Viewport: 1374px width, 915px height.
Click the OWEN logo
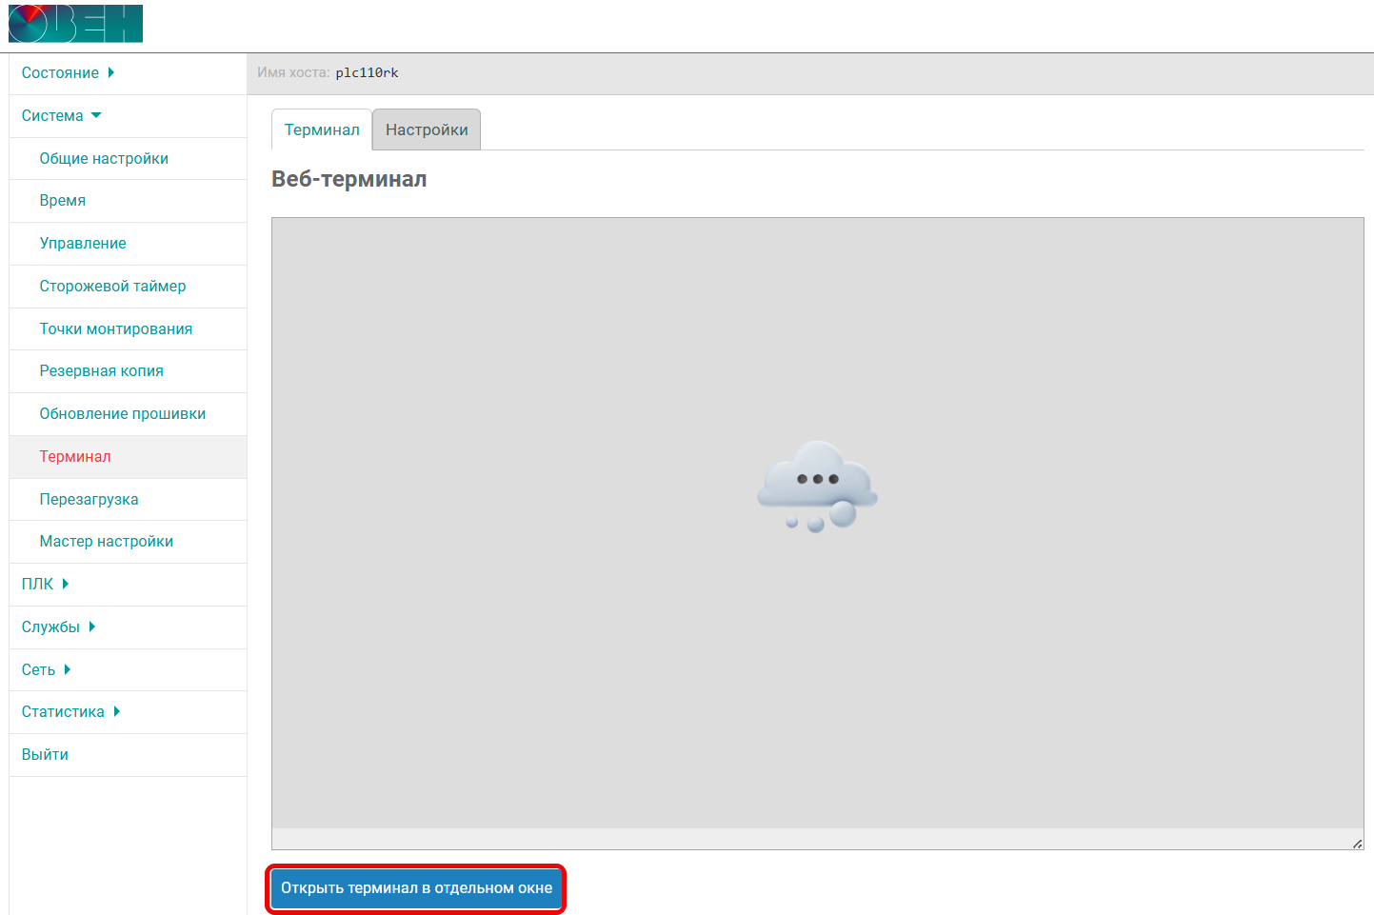75,24
